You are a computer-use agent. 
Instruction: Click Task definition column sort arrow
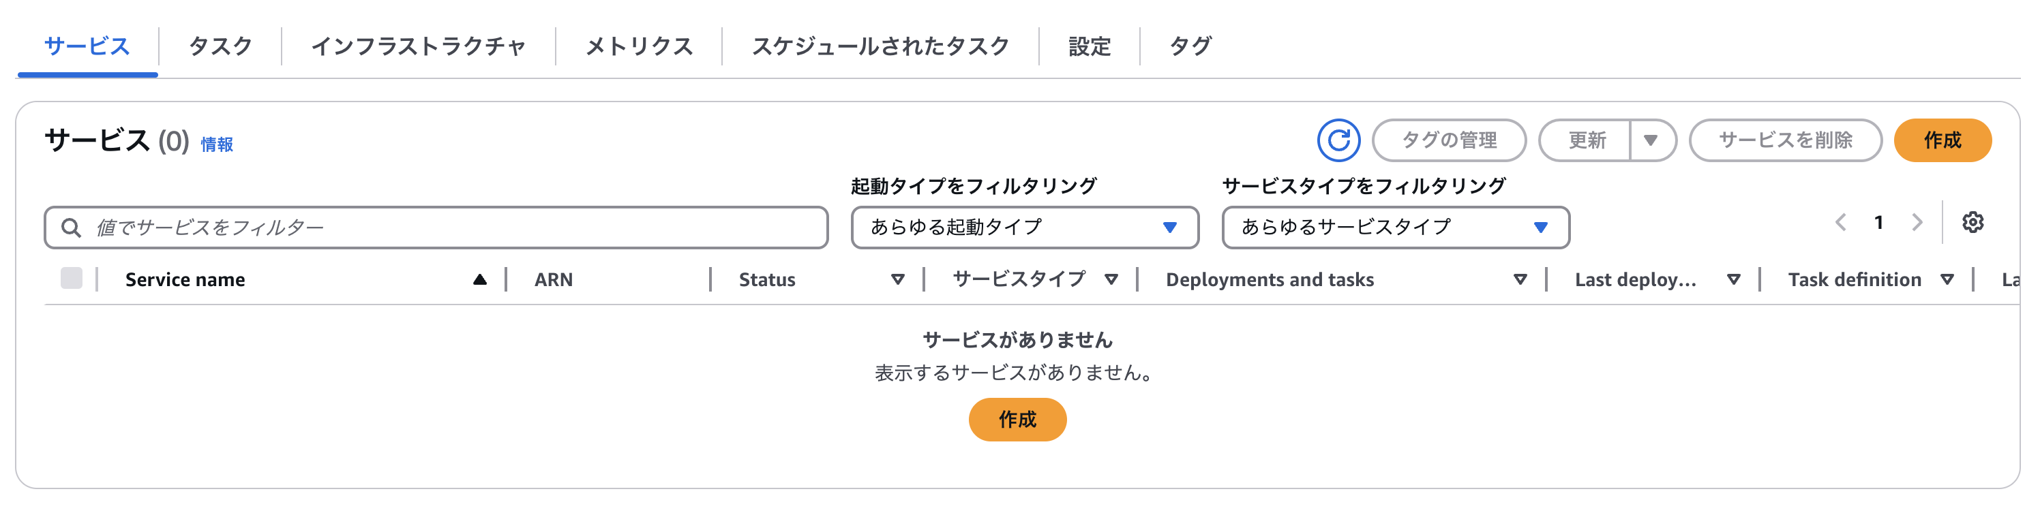pos(1947,280)
